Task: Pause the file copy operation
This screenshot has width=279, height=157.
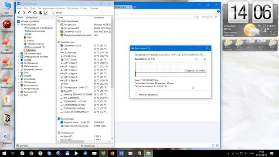Action: [196, 59]
